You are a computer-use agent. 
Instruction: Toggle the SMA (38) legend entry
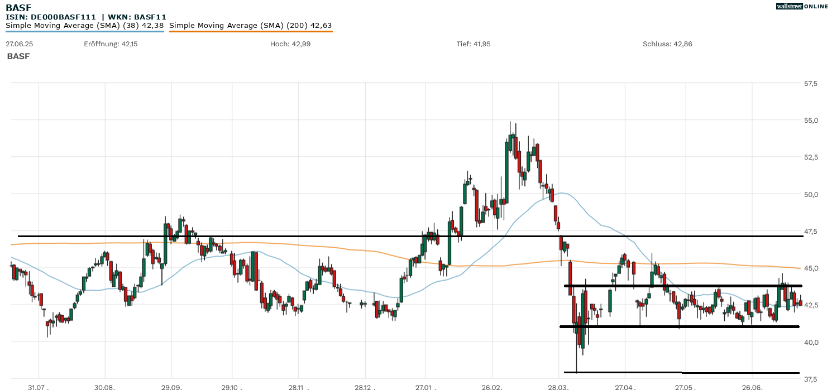pyautogui.click(x=84, y=25)
